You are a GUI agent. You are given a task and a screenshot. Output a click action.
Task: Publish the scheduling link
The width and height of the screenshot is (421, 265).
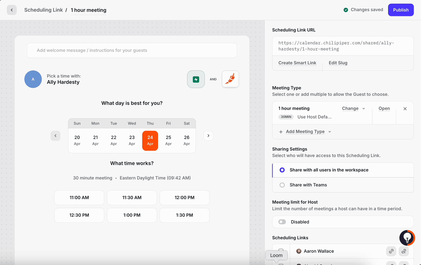(401, 10)
